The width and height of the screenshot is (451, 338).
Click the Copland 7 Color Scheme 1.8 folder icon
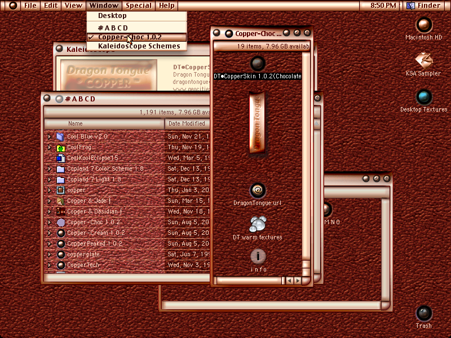[60, 168]
